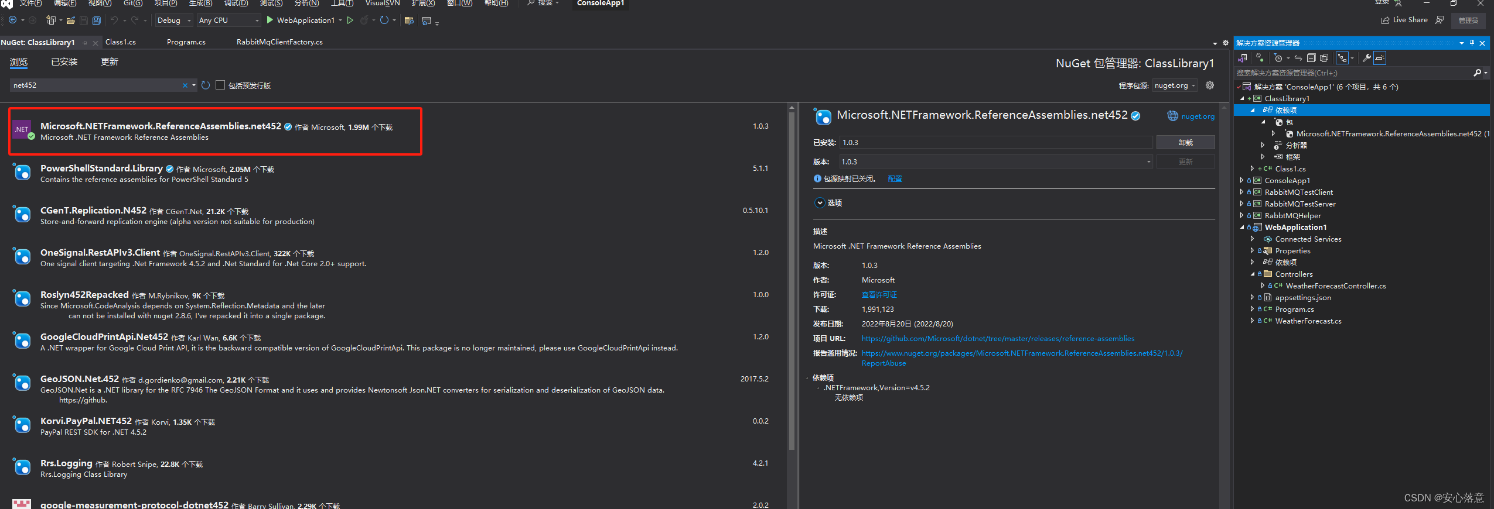
Task: Collapse the ClassLibrary1 project node
Action: click(1242, 98)
